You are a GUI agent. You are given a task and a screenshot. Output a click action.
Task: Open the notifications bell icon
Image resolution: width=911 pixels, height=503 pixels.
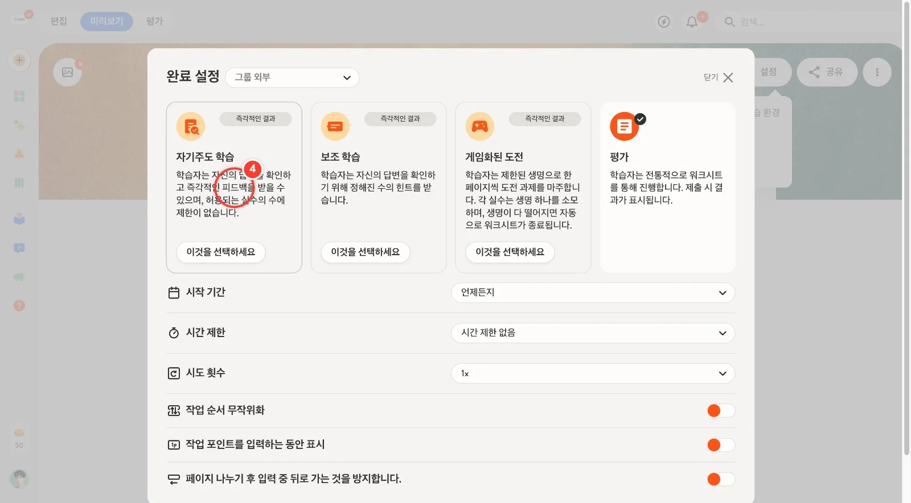tap(692, 22)
